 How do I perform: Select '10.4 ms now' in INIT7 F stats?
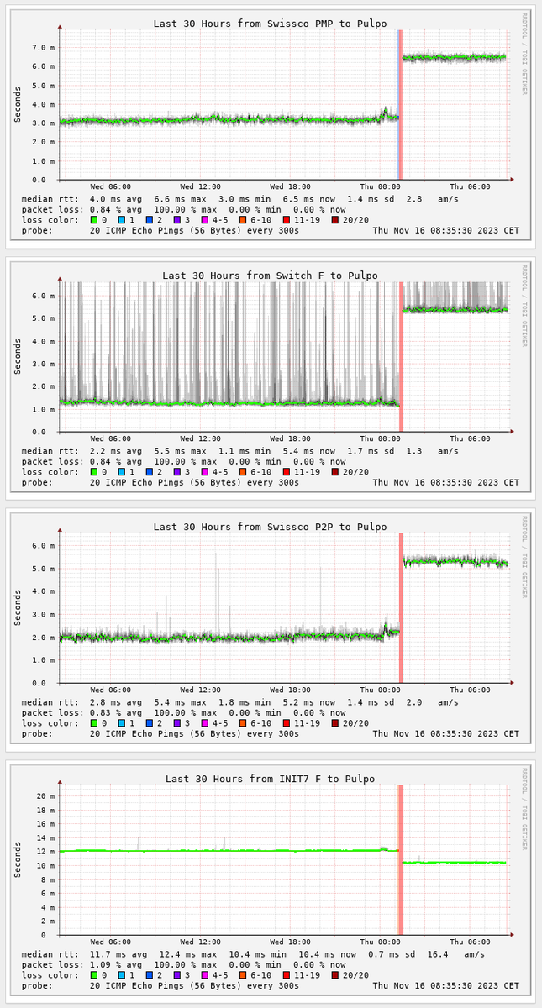point(324,954)
